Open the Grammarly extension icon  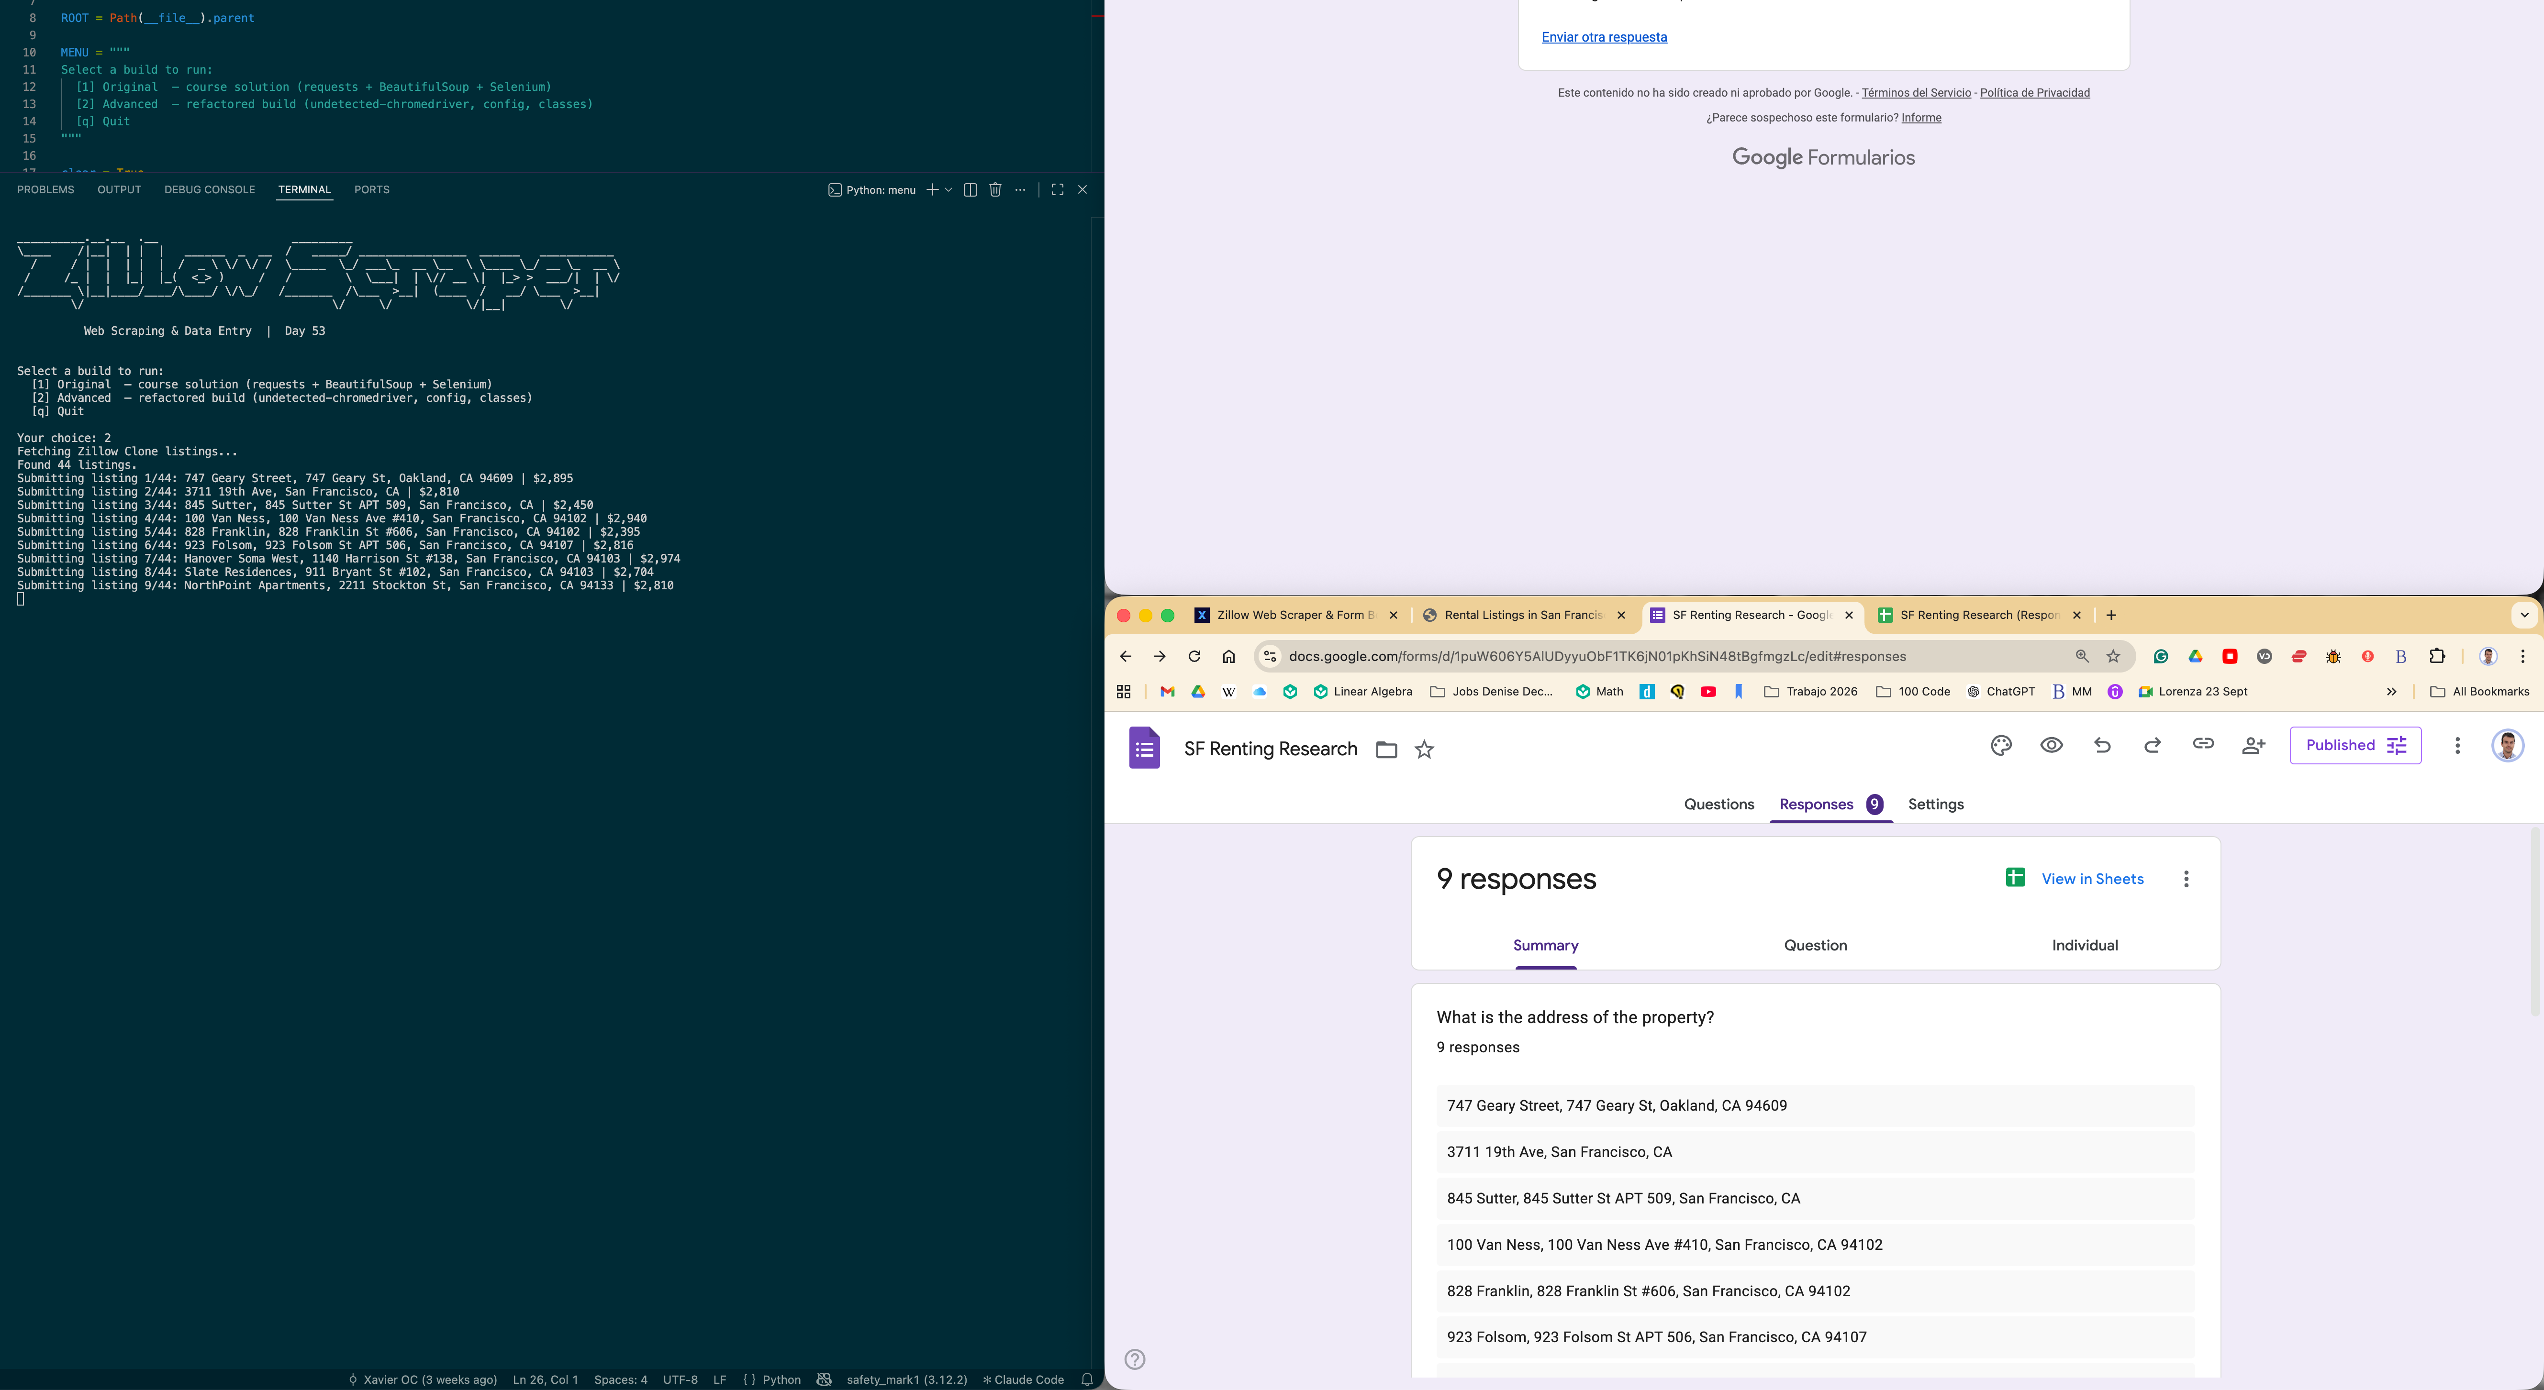tap(2161, 657)
